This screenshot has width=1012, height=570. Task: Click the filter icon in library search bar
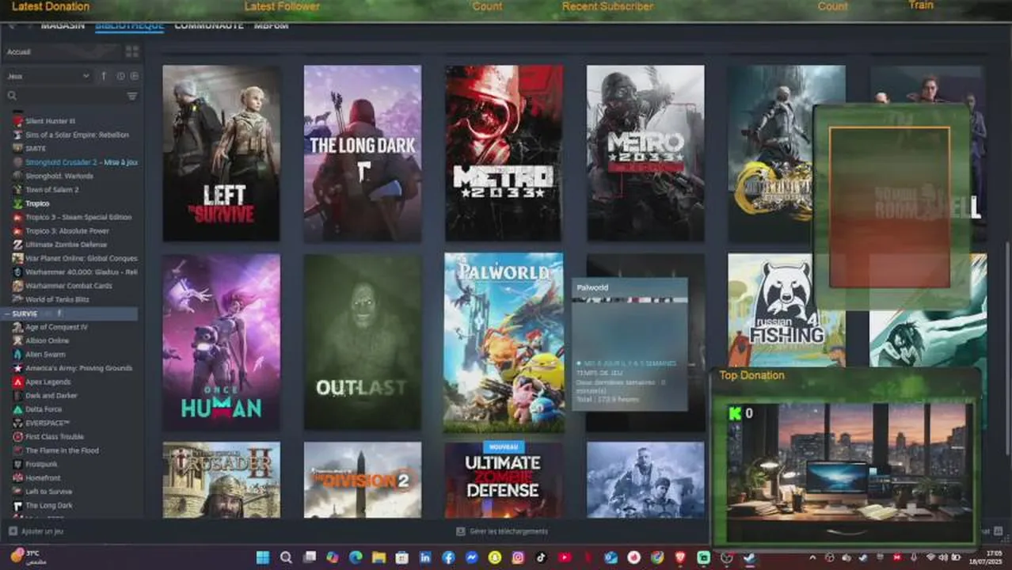click(x=132, y=96)
